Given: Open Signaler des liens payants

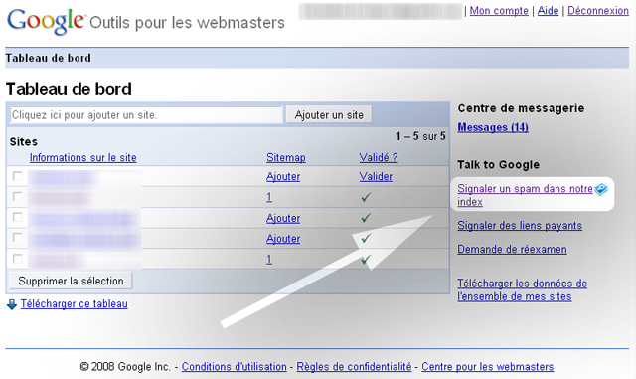Looking at the screenshot, I should (x=520, y=226).
